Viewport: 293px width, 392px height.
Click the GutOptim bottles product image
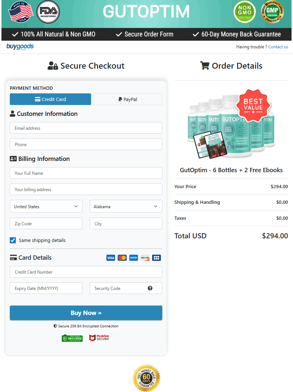click(x=231, y=125)
